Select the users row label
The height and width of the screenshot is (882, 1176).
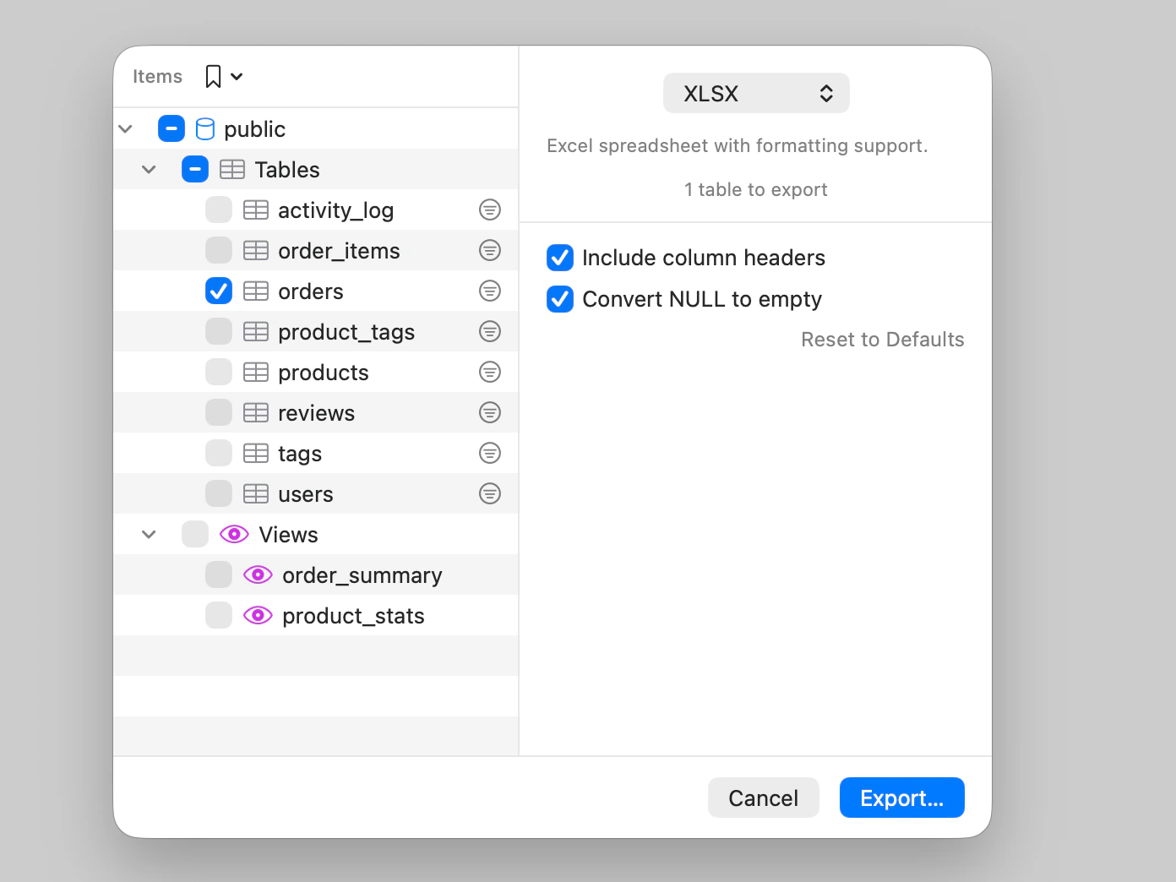pyautogui.click(x=305, y=494)
